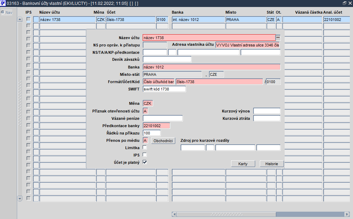Select the Nav radio button
The width and height of the screenshot is (353, 219).
coord(3,13)
